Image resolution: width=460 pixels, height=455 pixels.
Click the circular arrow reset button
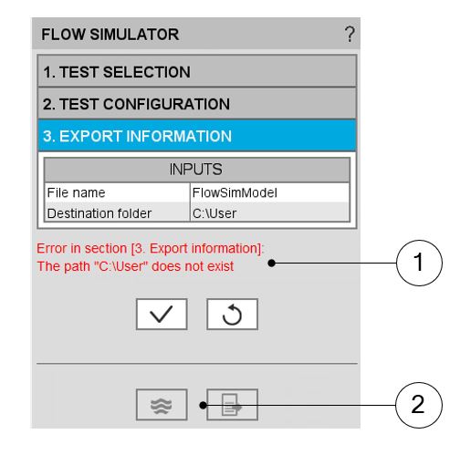(232, 314)
